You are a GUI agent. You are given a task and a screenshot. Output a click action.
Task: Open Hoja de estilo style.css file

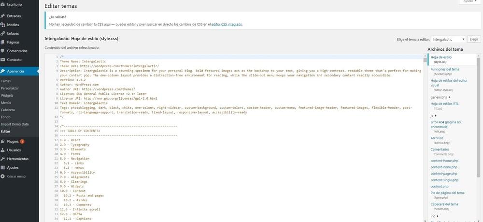click(x=441, y=59)
